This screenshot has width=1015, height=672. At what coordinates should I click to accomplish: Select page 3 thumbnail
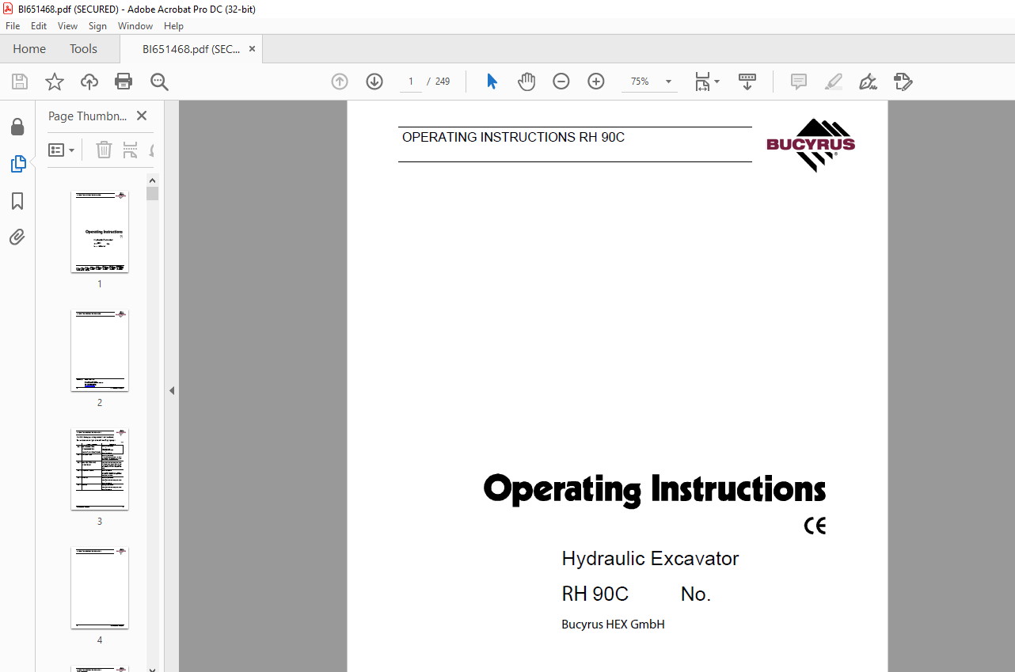[x=100, y=469]
